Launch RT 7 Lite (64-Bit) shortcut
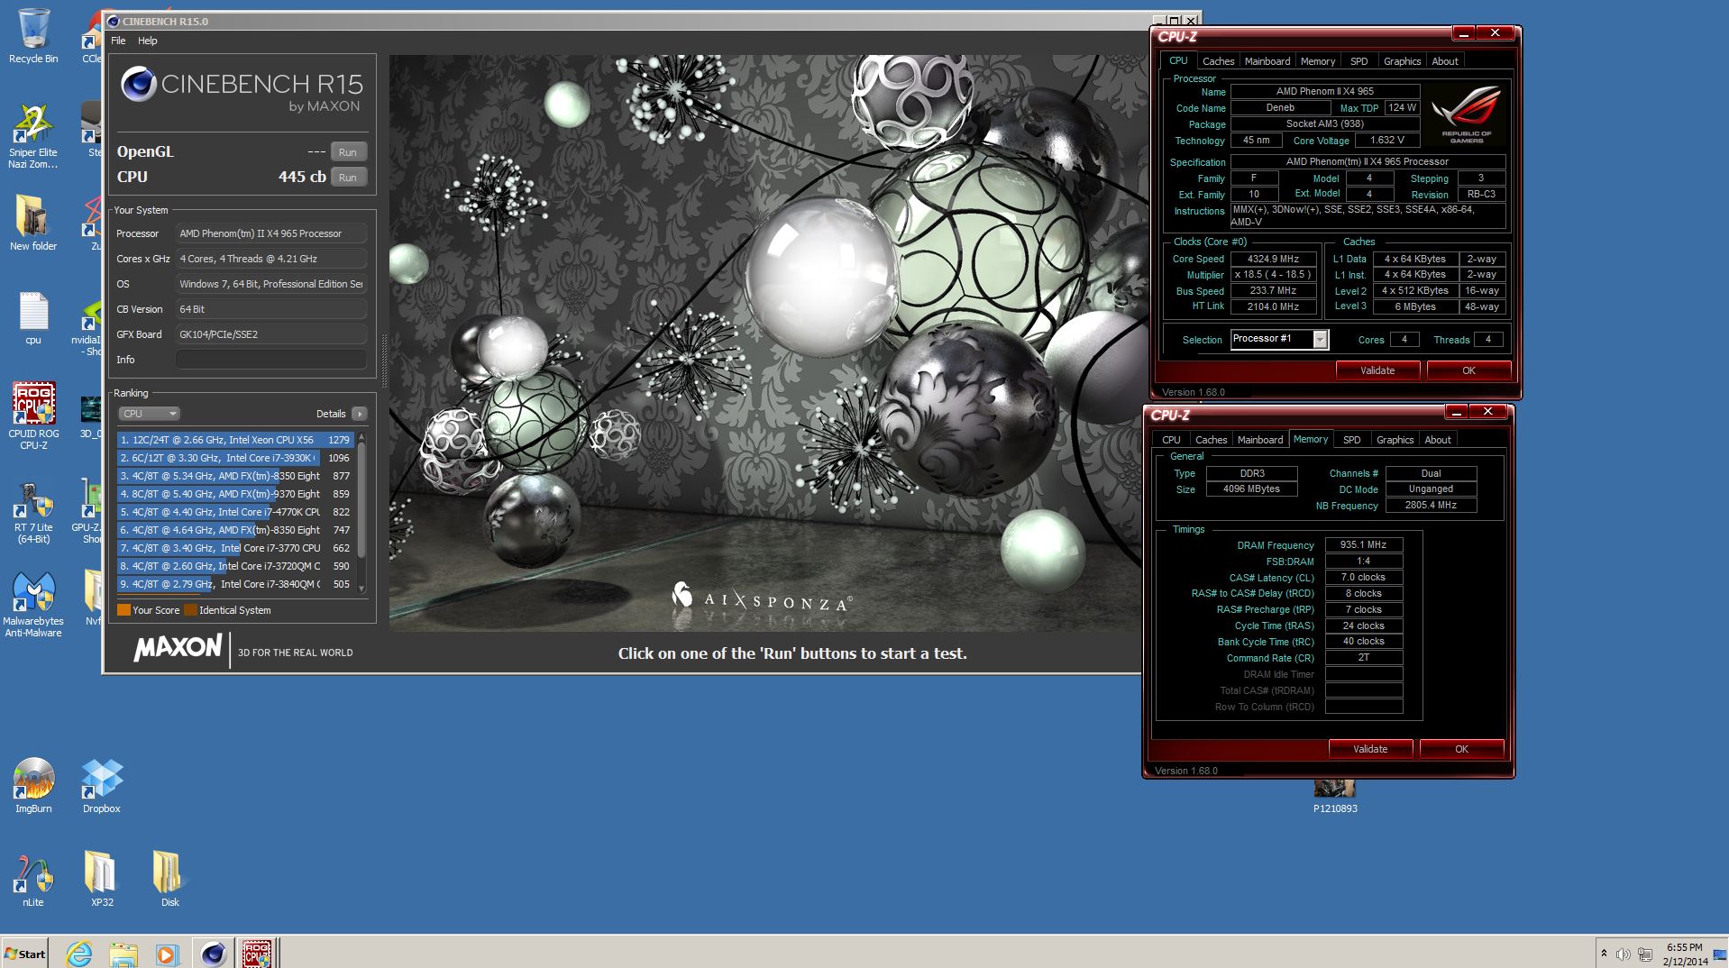This screenshot has height=968, width=1729. [x=33, y=512]
